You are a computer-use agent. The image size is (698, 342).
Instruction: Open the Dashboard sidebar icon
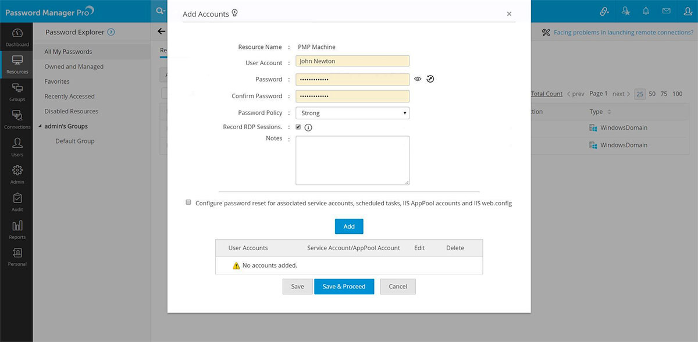click(x=17, y=36)
